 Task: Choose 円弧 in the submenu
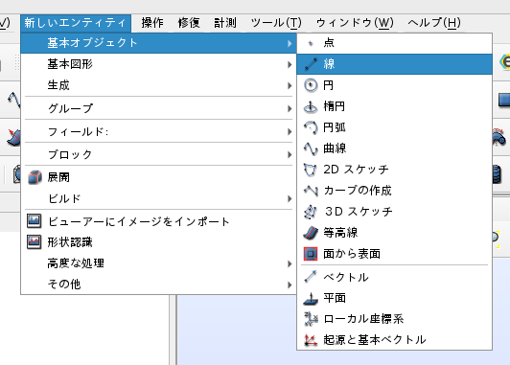(x=394, y=127)
